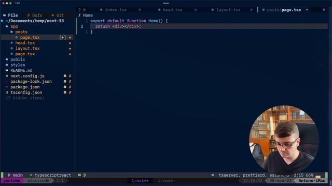Screen dimensions: 332x186
Task: Open next.config.js in the file tree
Action: tap(27, 76)
